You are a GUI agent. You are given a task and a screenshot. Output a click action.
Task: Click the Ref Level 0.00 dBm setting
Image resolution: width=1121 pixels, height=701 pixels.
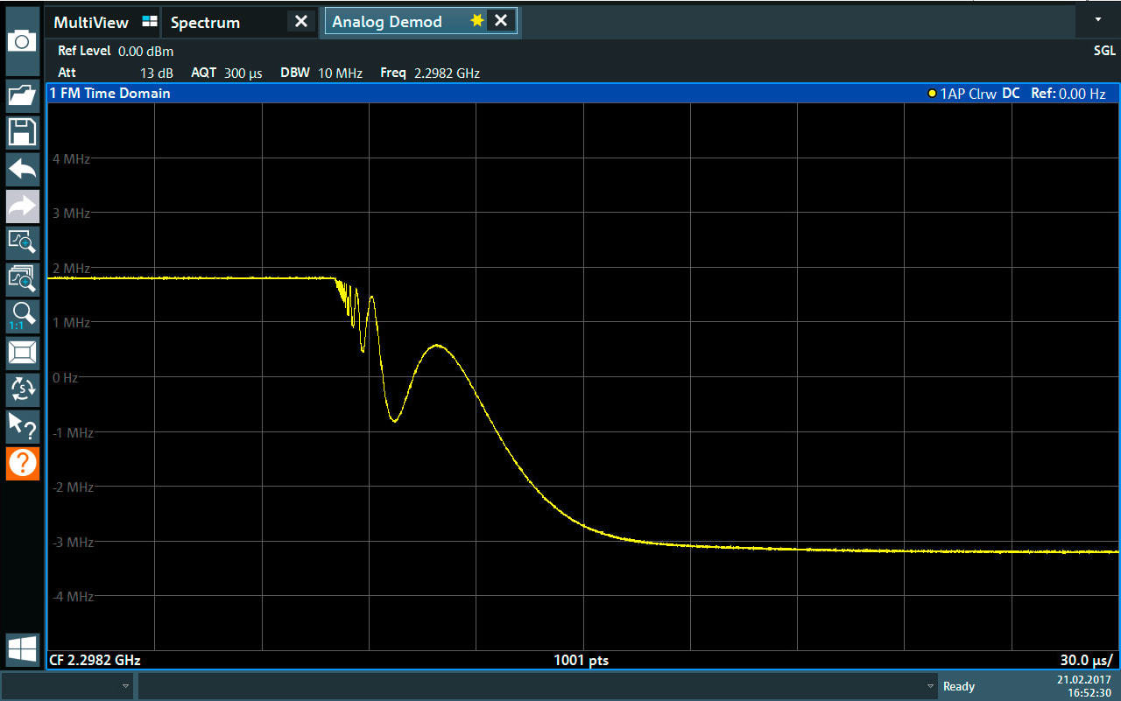click(x=116, y=52)
